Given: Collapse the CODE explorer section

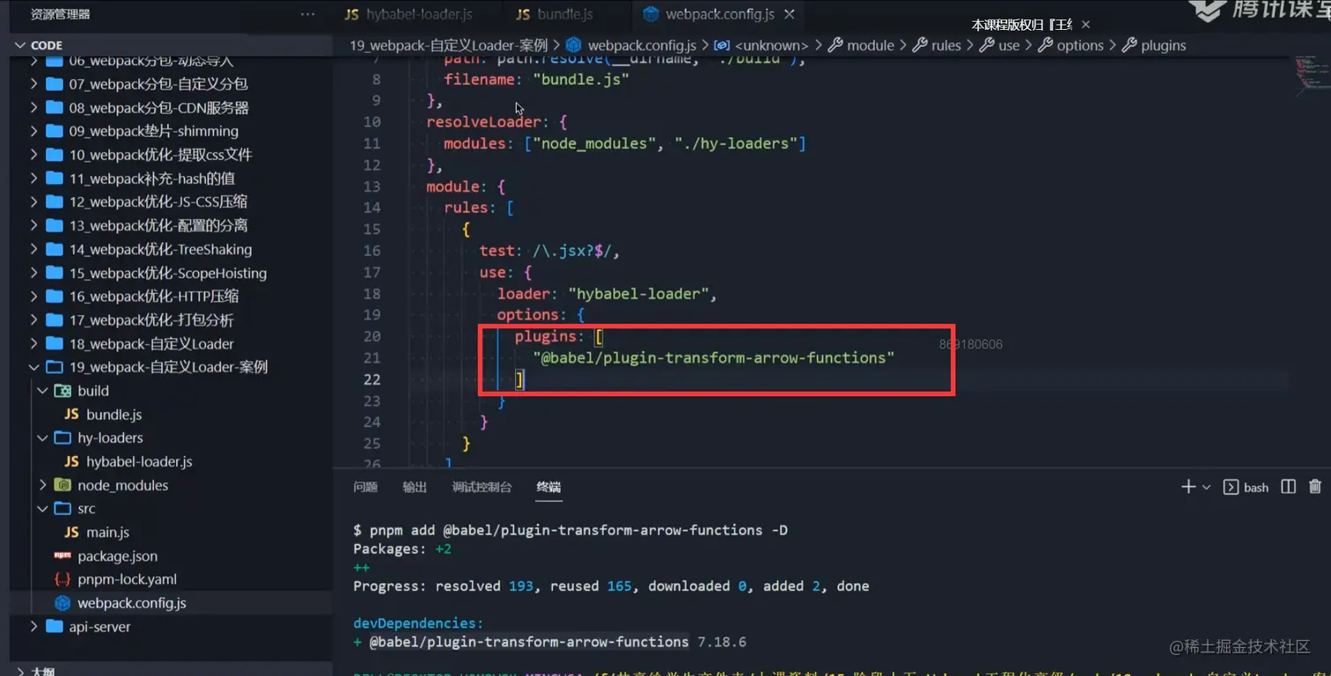Looking at the screenshot, I should click(21, 45).
